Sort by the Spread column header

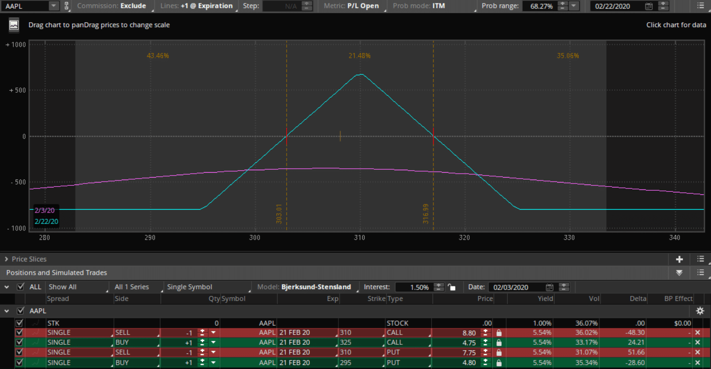tap(58, 298)
